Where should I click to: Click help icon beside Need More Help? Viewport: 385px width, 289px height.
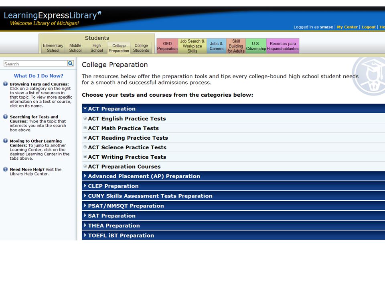coord(5,169)
